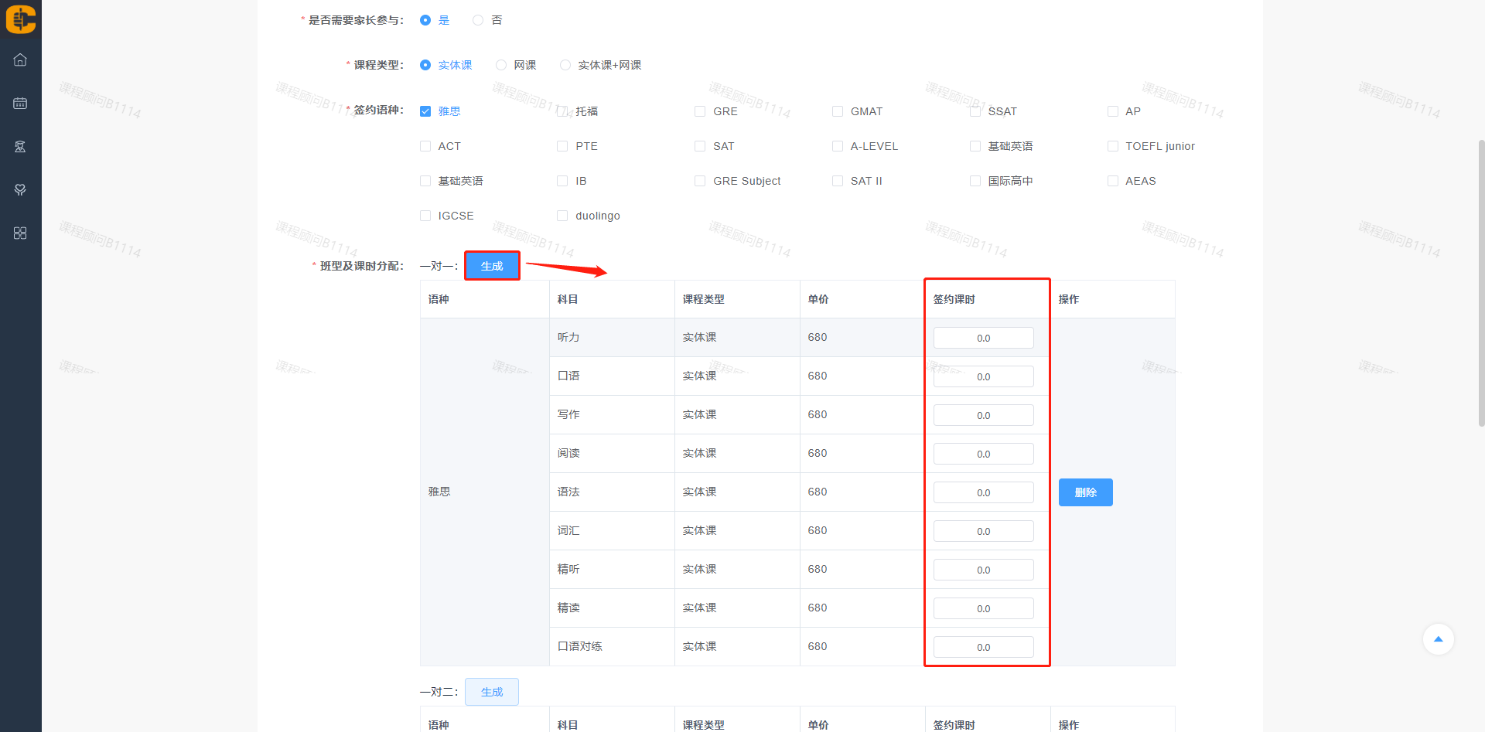Select 否 for parent participation
1485x732 pixels.
tap(478, 20)
